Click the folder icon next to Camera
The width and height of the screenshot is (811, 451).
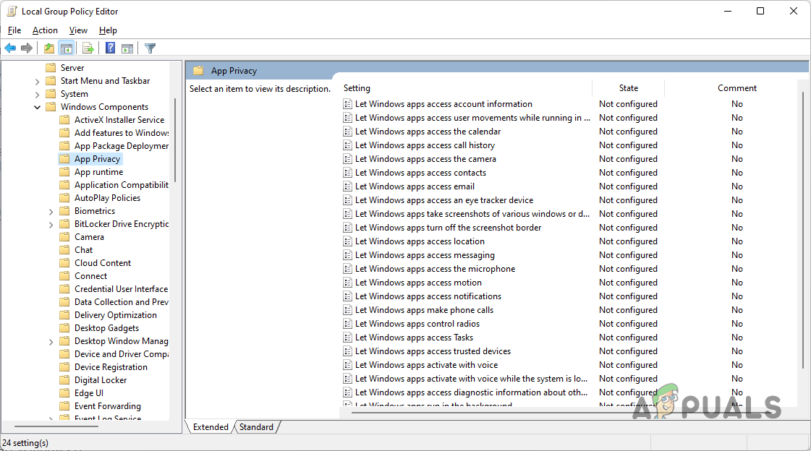coord(64,236)
